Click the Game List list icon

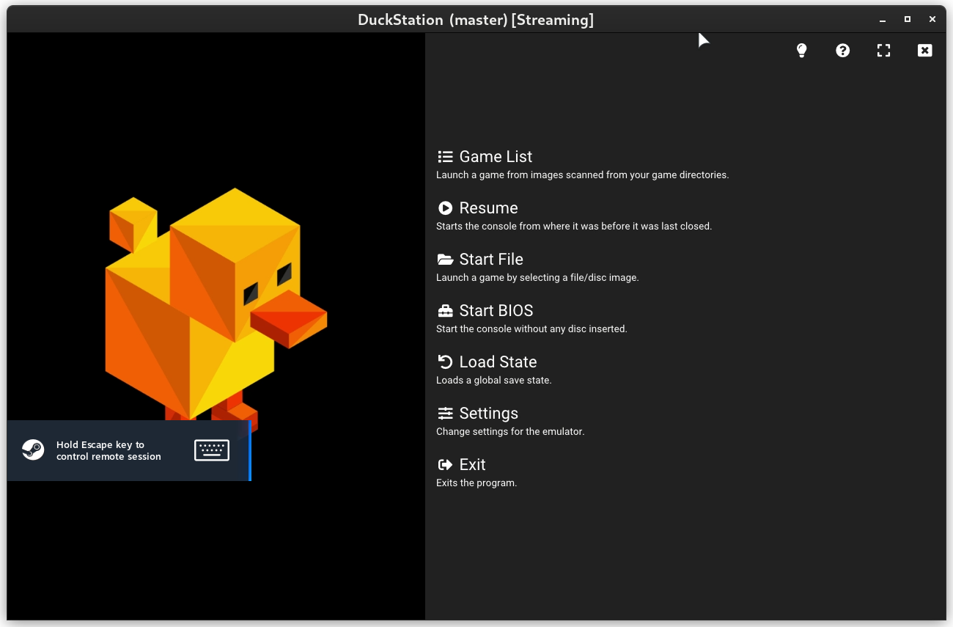click(445, 156)
